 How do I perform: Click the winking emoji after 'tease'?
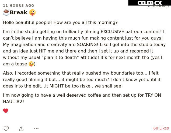[x=31, y=64]
